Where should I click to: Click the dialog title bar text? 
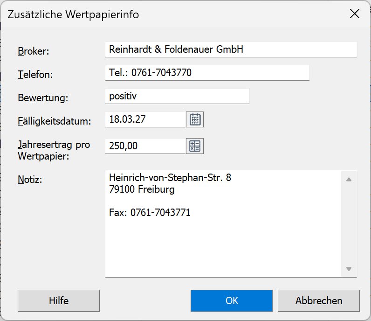pos(73,14)
